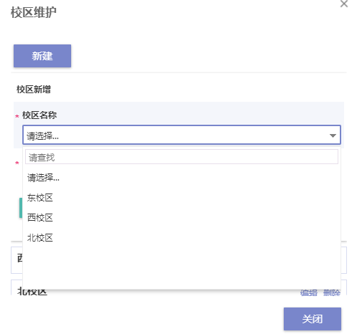Image resolution: width=352 pixels, height=334 pixels.
Task: Click the 校区新增 section heading
Action: click(34, 90)
